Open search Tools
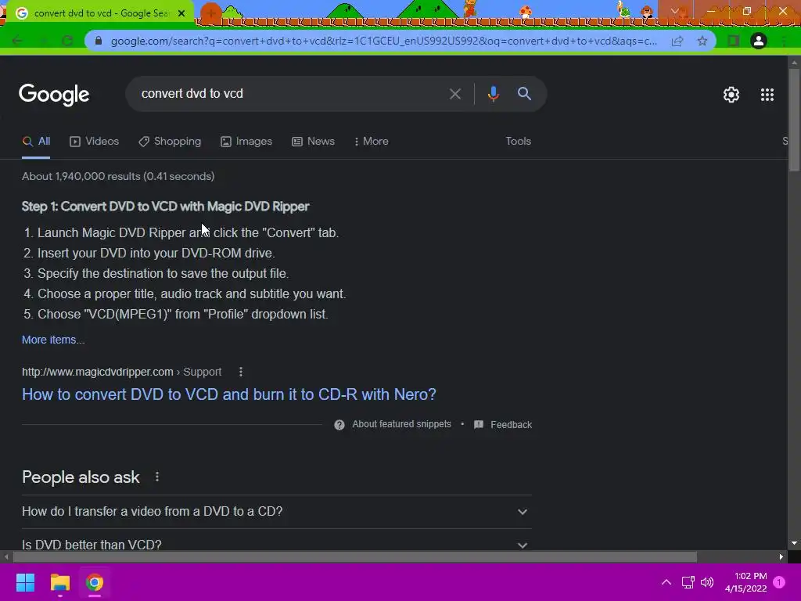Viewport: 801px width, 601px height. point(518,142)
